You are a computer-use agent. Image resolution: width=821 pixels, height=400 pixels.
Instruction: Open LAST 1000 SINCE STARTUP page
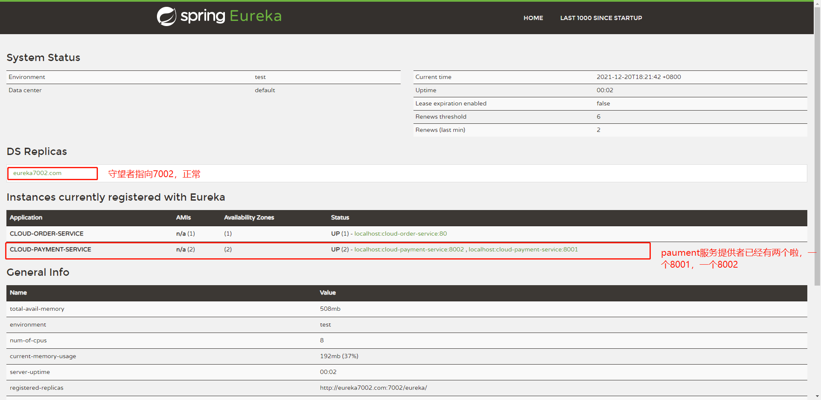click(x=601, y=18)
